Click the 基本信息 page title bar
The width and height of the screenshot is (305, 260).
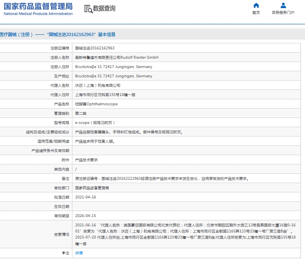click(58, 34)
